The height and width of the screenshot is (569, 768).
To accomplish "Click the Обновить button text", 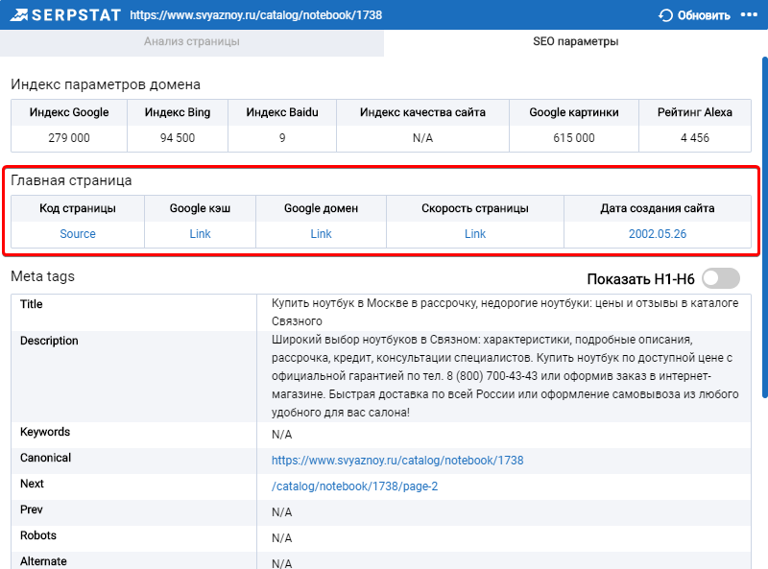I will (x=704, y=15).
